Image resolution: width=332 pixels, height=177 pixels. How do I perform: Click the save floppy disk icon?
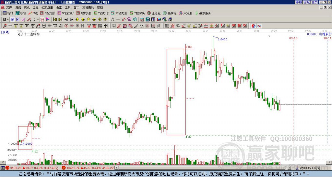[x=159, y=19]
